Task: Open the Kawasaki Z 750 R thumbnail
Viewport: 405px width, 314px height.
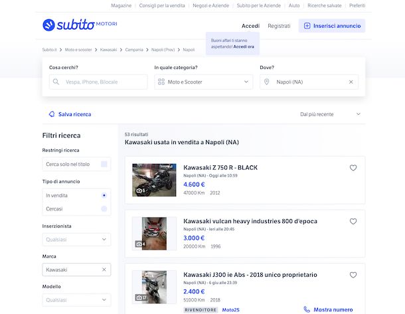Action: pos(154,180)
